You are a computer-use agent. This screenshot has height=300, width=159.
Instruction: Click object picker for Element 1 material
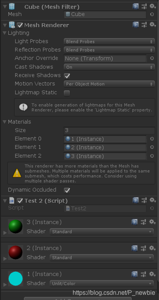point(152,147)
